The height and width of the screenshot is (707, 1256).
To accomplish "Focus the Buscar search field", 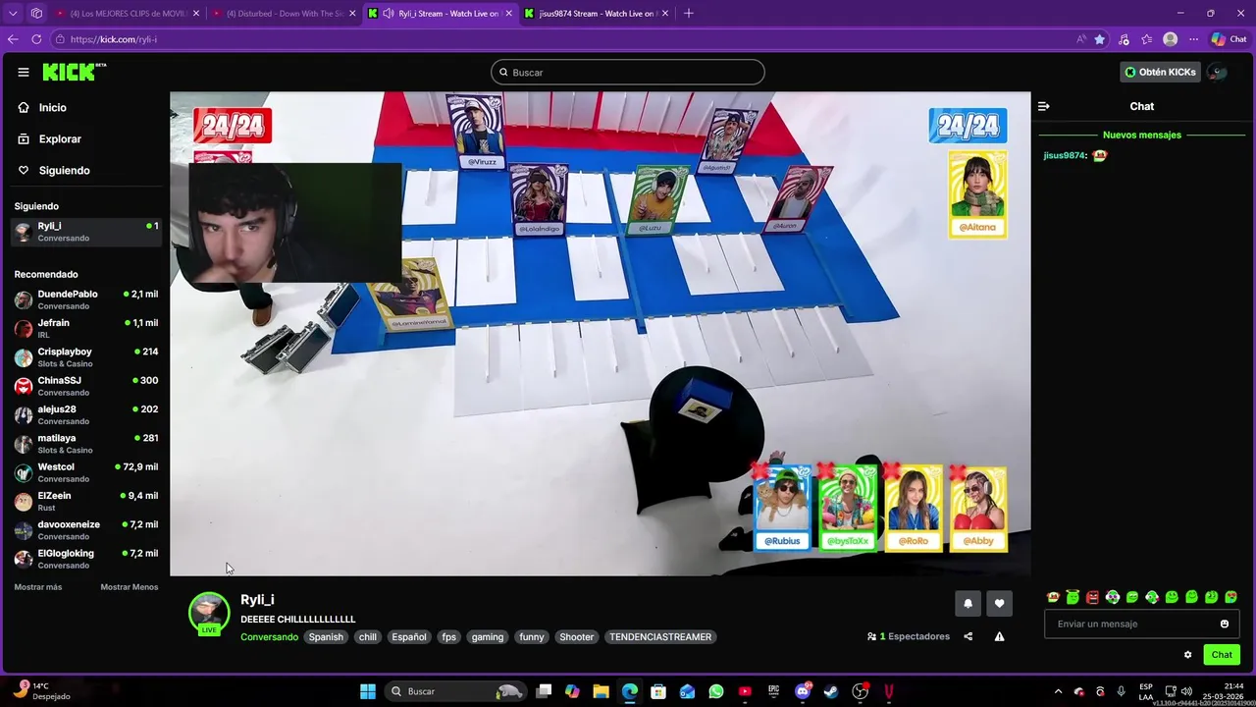I will point(628,72).
